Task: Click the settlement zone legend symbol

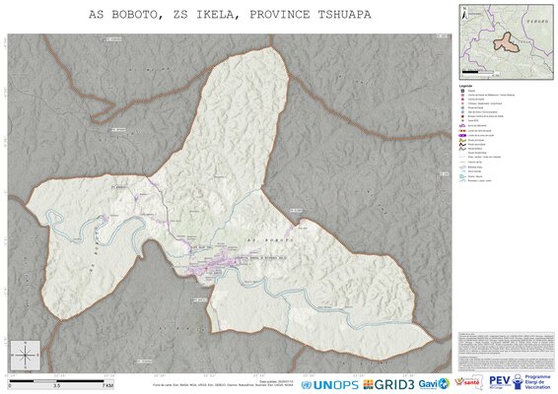Action: tap(462, 125)
